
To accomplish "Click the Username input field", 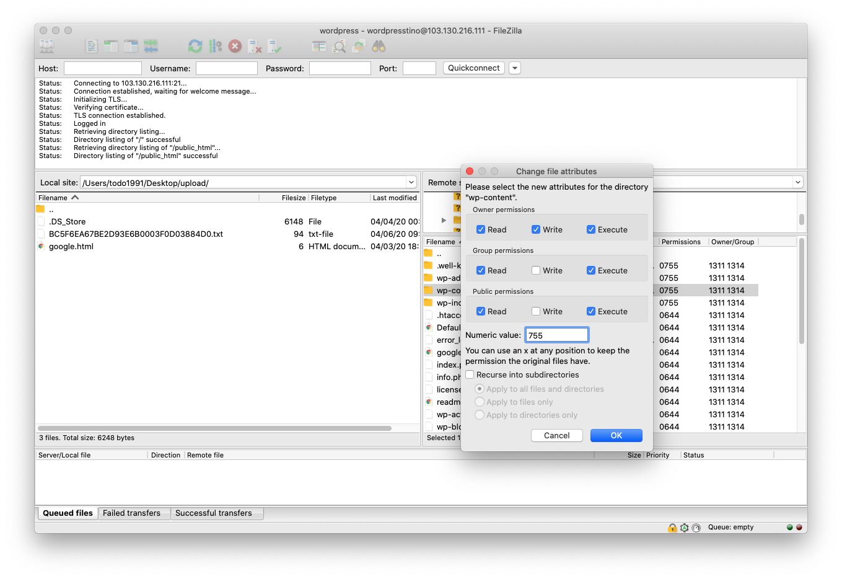I will (x=227, y=68).
